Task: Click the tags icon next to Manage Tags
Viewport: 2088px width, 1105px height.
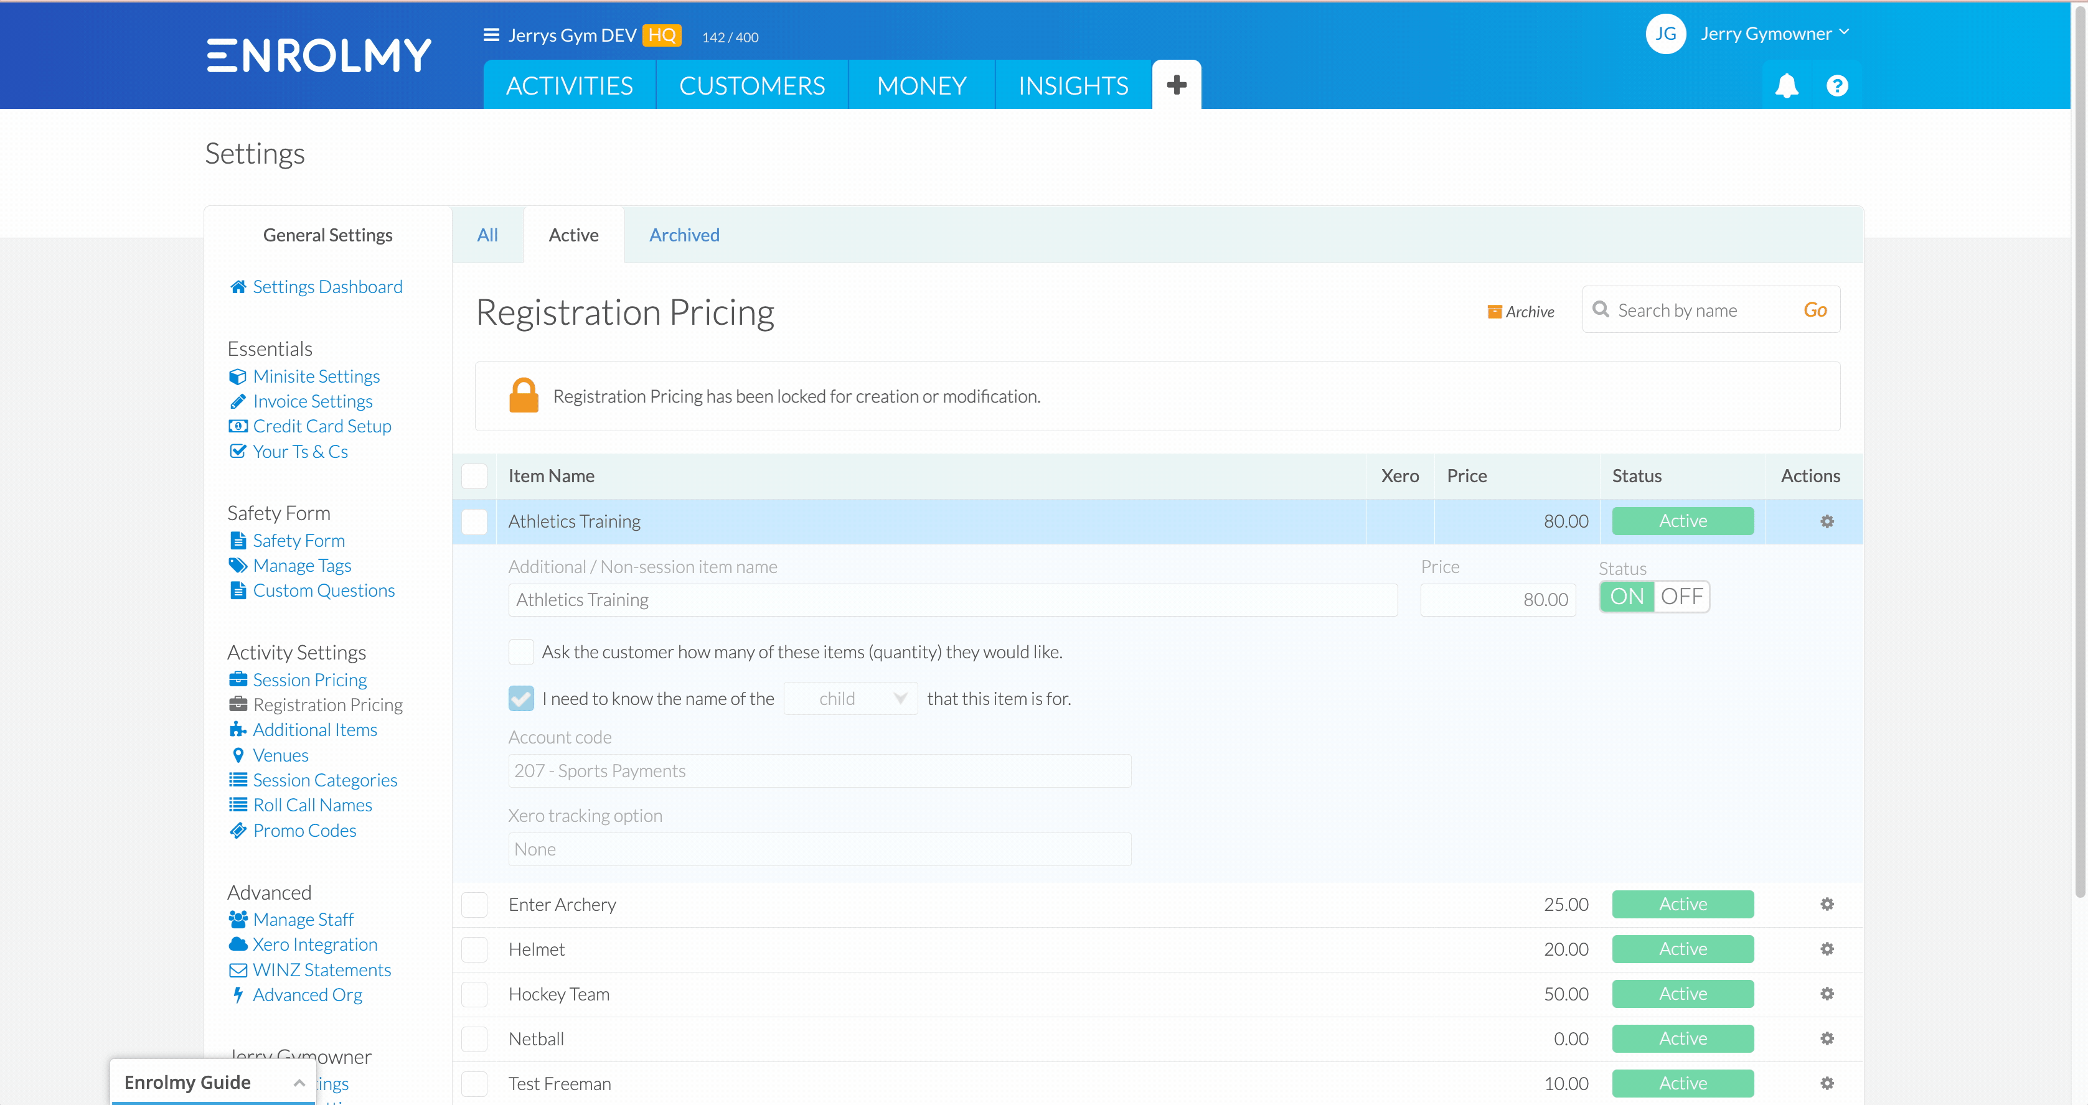Action: (237, 566)
